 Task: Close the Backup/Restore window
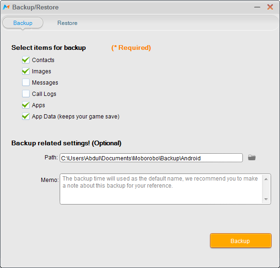270,7
